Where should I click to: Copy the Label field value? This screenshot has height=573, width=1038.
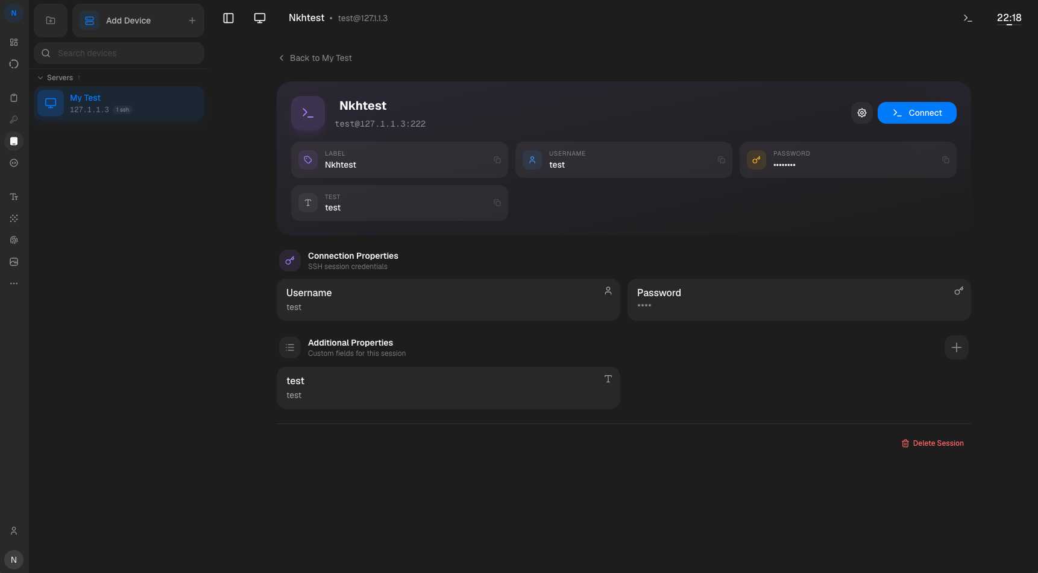point(497,160)
